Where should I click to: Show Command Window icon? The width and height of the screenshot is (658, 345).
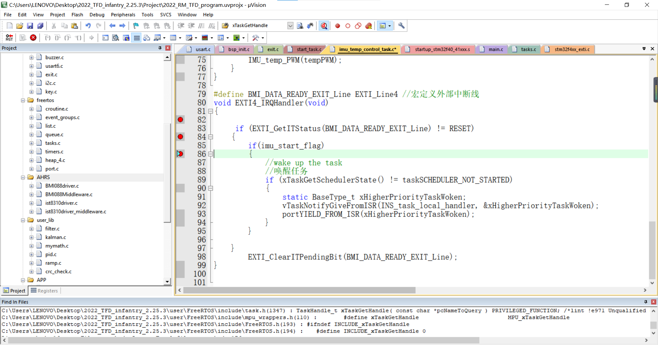[106, 38]
